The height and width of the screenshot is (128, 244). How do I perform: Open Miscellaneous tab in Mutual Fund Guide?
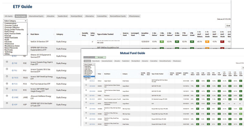[177, 61]
